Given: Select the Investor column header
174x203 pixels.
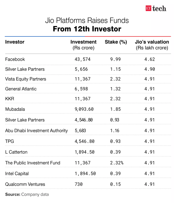Looking at the screenshot, I should pyautogui.click(x=15, y=42).
